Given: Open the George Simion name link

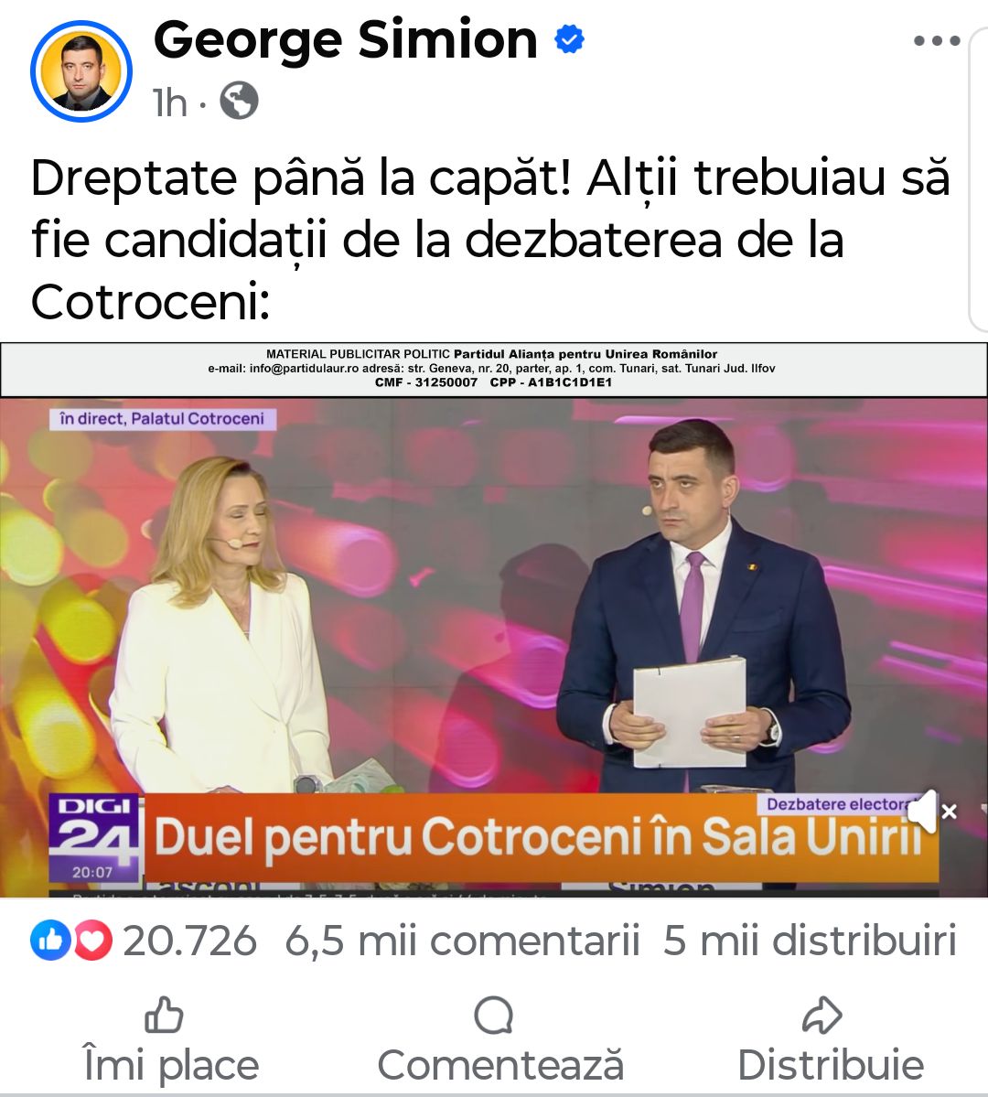Looking at the screenshot, I should pyautogui.click(x=346, y=40).
